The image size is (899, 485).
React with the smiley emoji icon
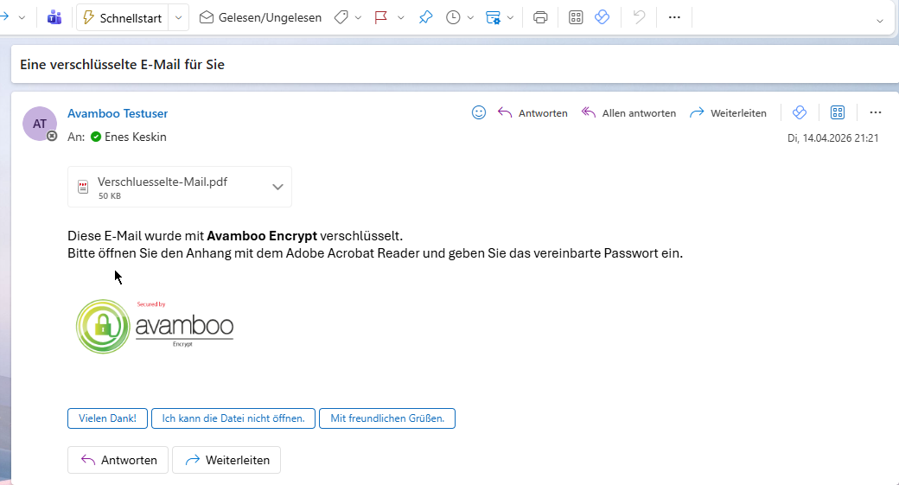pyautogui.click(x=479, y=113)
